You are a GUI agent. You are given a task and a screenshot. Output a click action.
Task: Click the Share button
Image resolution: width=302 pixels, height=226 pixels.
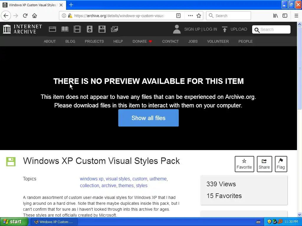tap(264, 164)
